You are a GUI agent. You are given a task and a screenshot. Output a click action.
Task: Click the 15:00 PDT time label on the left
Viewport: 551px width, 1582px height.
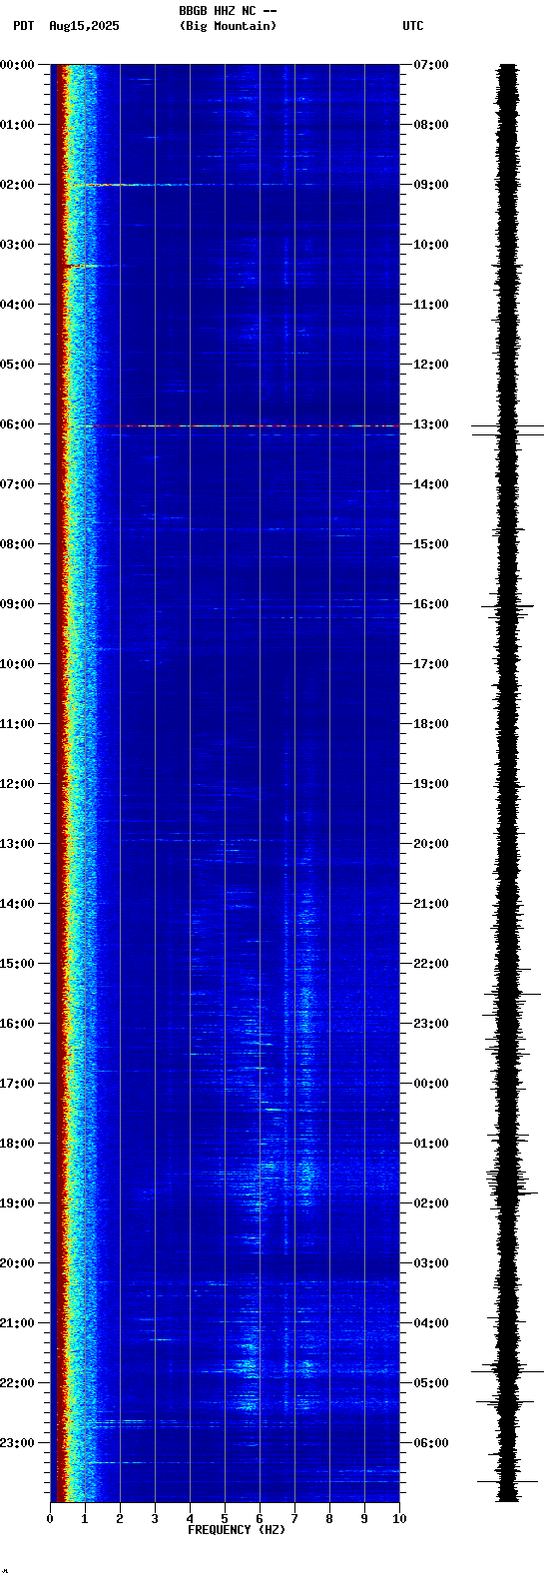click(17, 964)
